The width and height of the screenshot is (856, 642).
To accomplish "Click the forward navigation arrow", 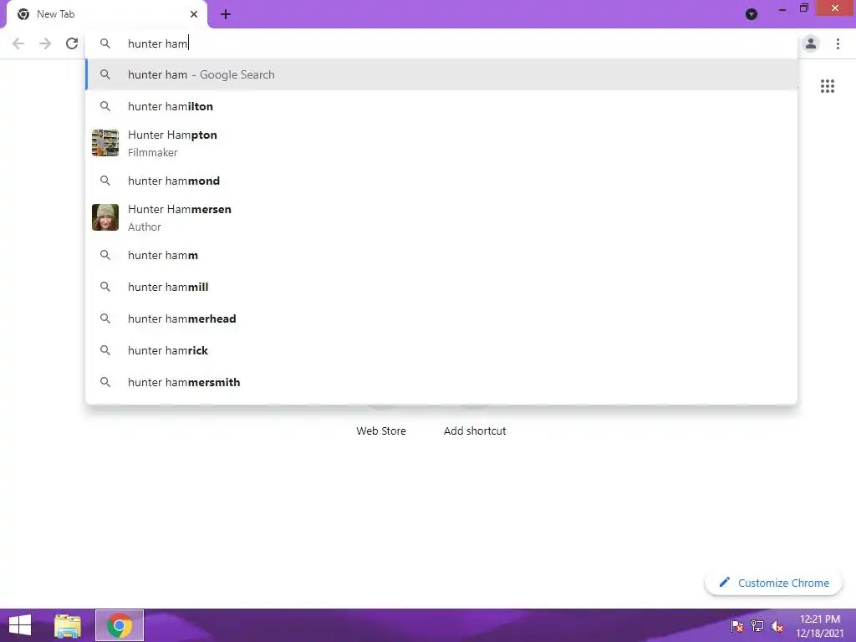I will [x=45, y=43].
